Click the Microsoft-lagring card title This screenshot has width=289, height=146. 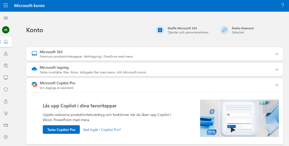tap(54, 67)
